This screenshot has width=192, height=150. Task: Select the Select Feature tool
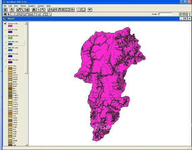pos(16,14)
